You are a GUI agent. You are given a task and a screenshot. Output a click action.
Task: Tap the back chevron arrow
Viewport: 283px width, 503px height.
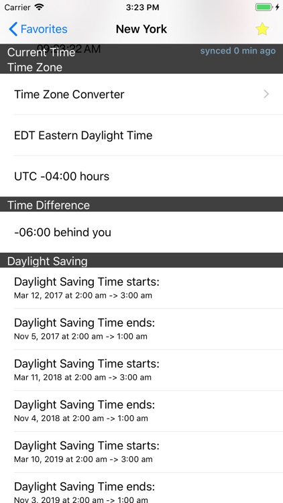coord(13,30)
